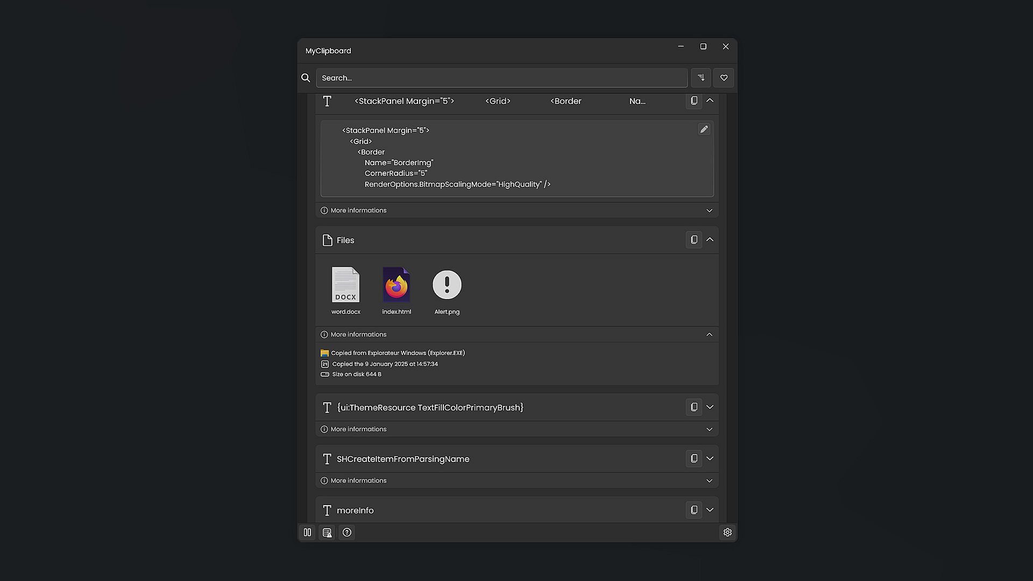Collapse More informations under Files
This screenshot has width=1033, height=581.
pos(709,335)
